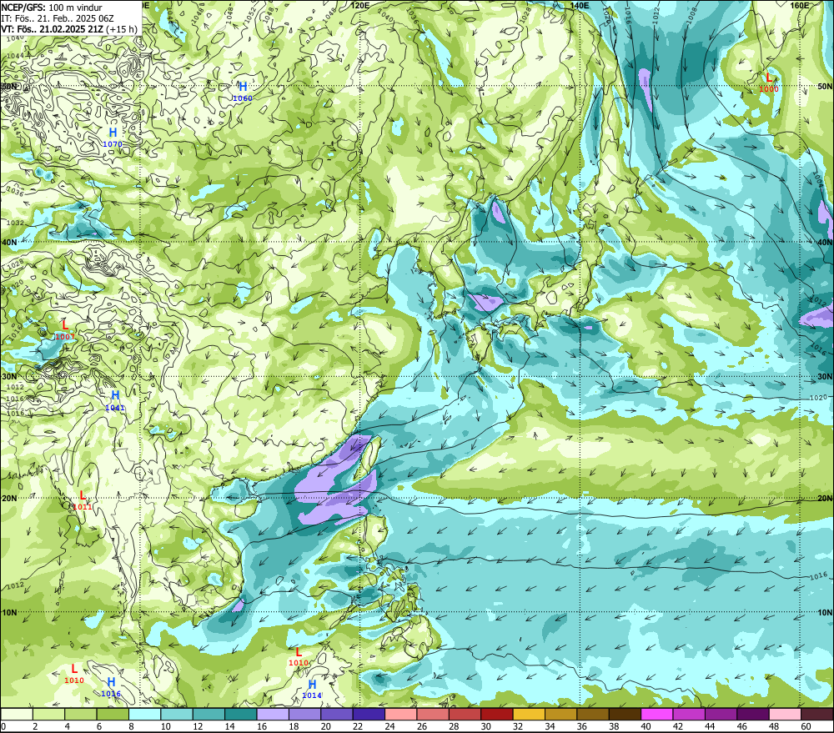Select the L 1000 low pressure marker
This screenshot has height=733, width=834.
[x=769, y=83]
